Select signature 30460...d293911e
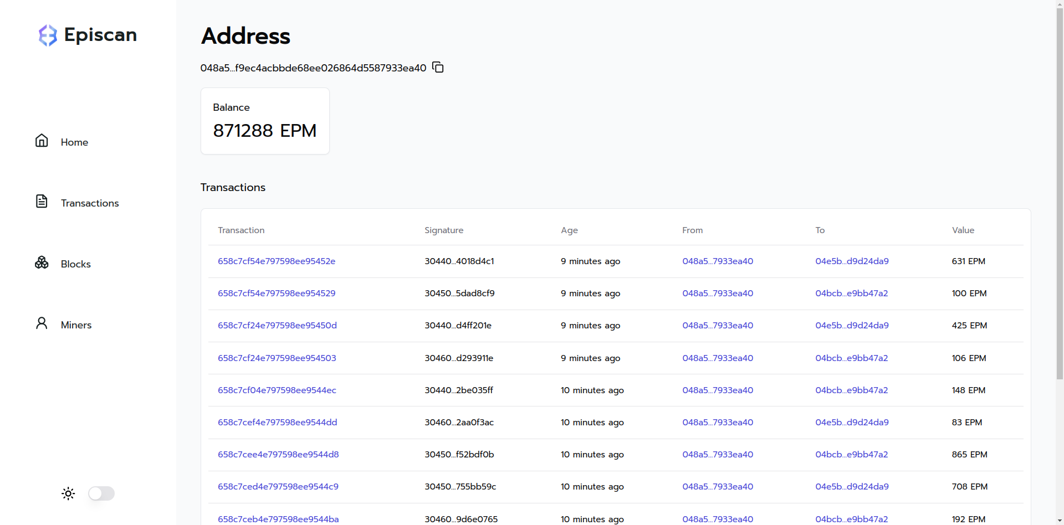This screenshot has width=1064, height=525. coord(459,358)
